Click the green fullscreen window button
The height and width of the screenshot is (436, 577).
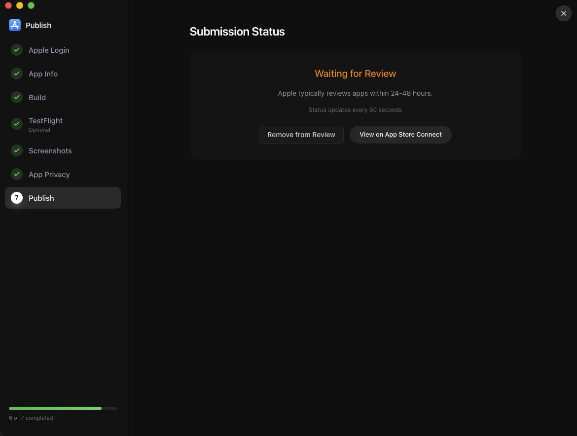[31, 5]
